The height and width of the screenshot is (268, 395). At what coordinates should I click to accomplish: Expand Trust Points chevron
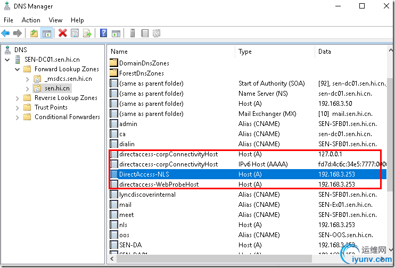coord(17,108)
